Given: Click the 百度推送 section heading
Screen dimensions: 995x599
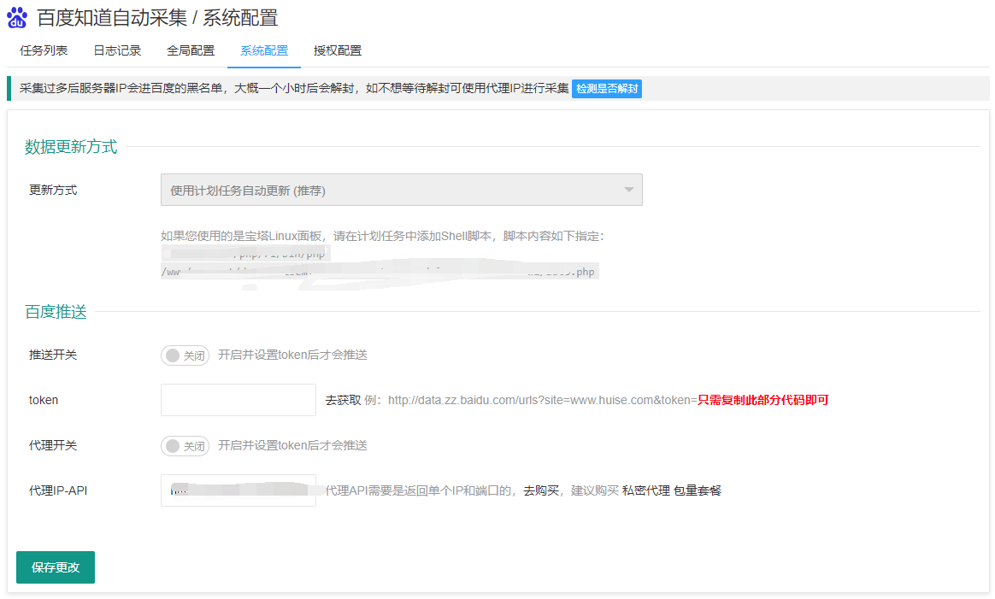Looking at the screenshot, I should [56, 312].
